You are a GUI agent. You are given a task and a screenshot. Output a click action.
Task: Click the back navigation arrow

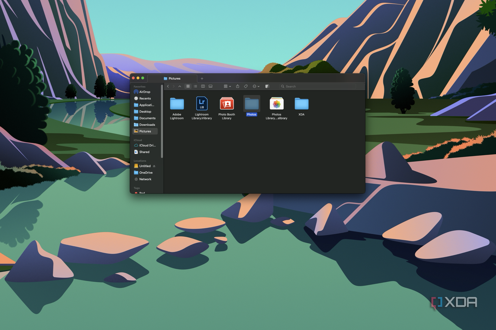pos(168,86)
